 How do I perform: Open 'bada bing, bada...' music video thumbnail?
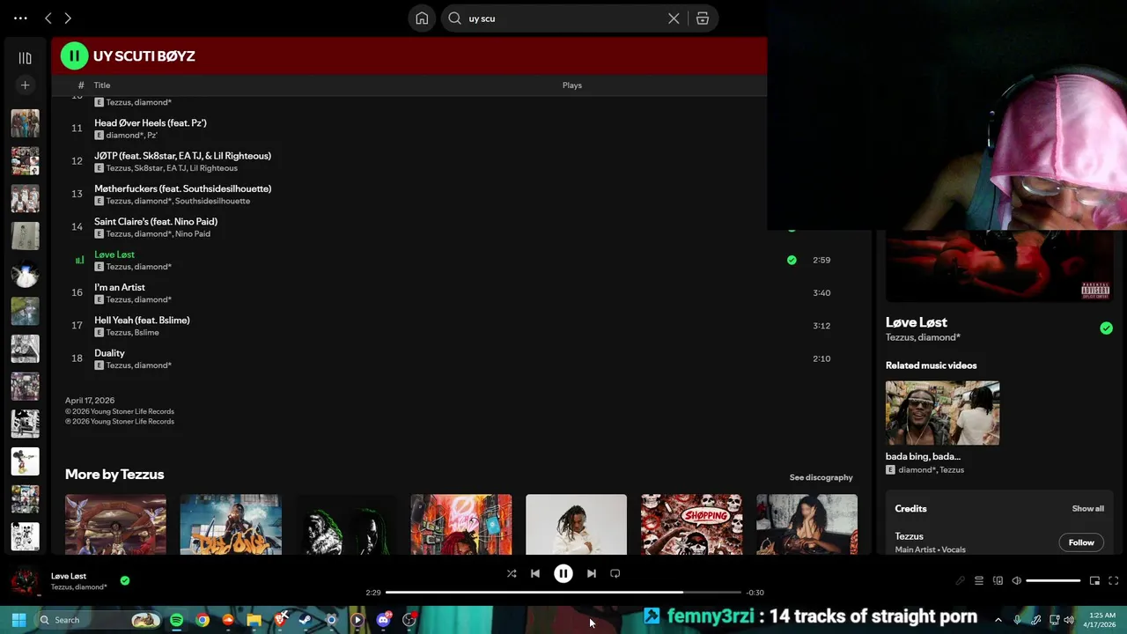tap(942, 413)
